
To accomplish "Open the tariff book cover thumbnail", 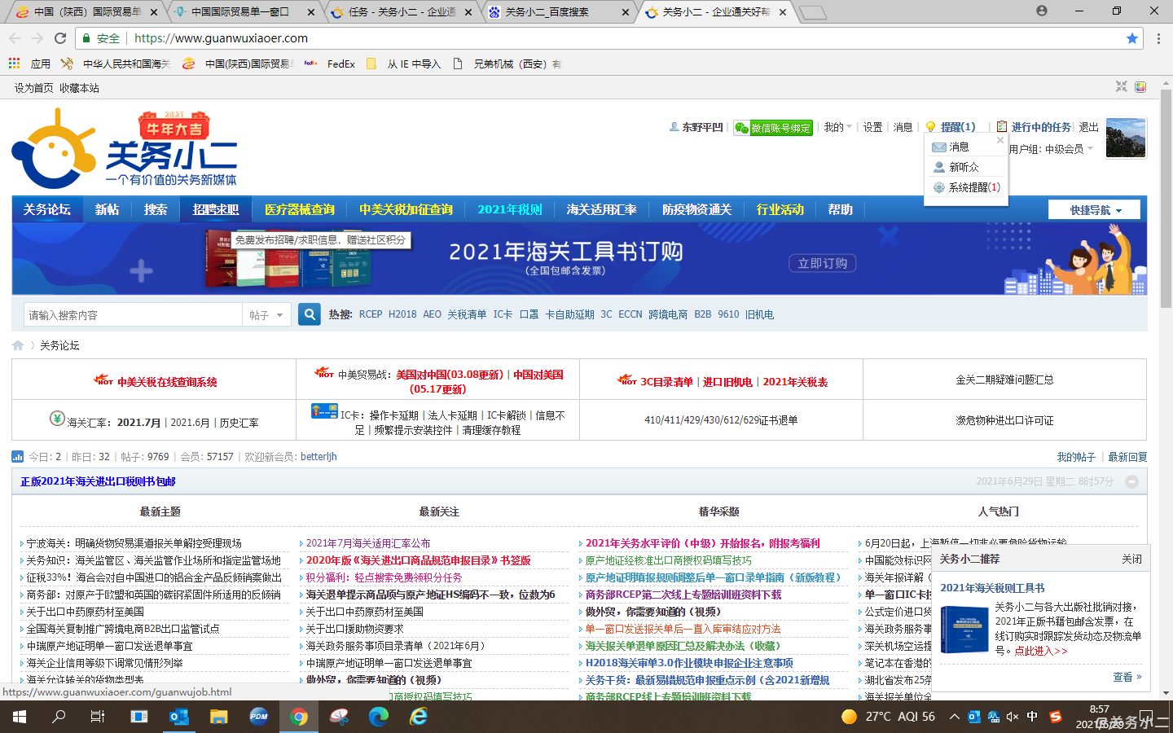I will tap(964, 629).
